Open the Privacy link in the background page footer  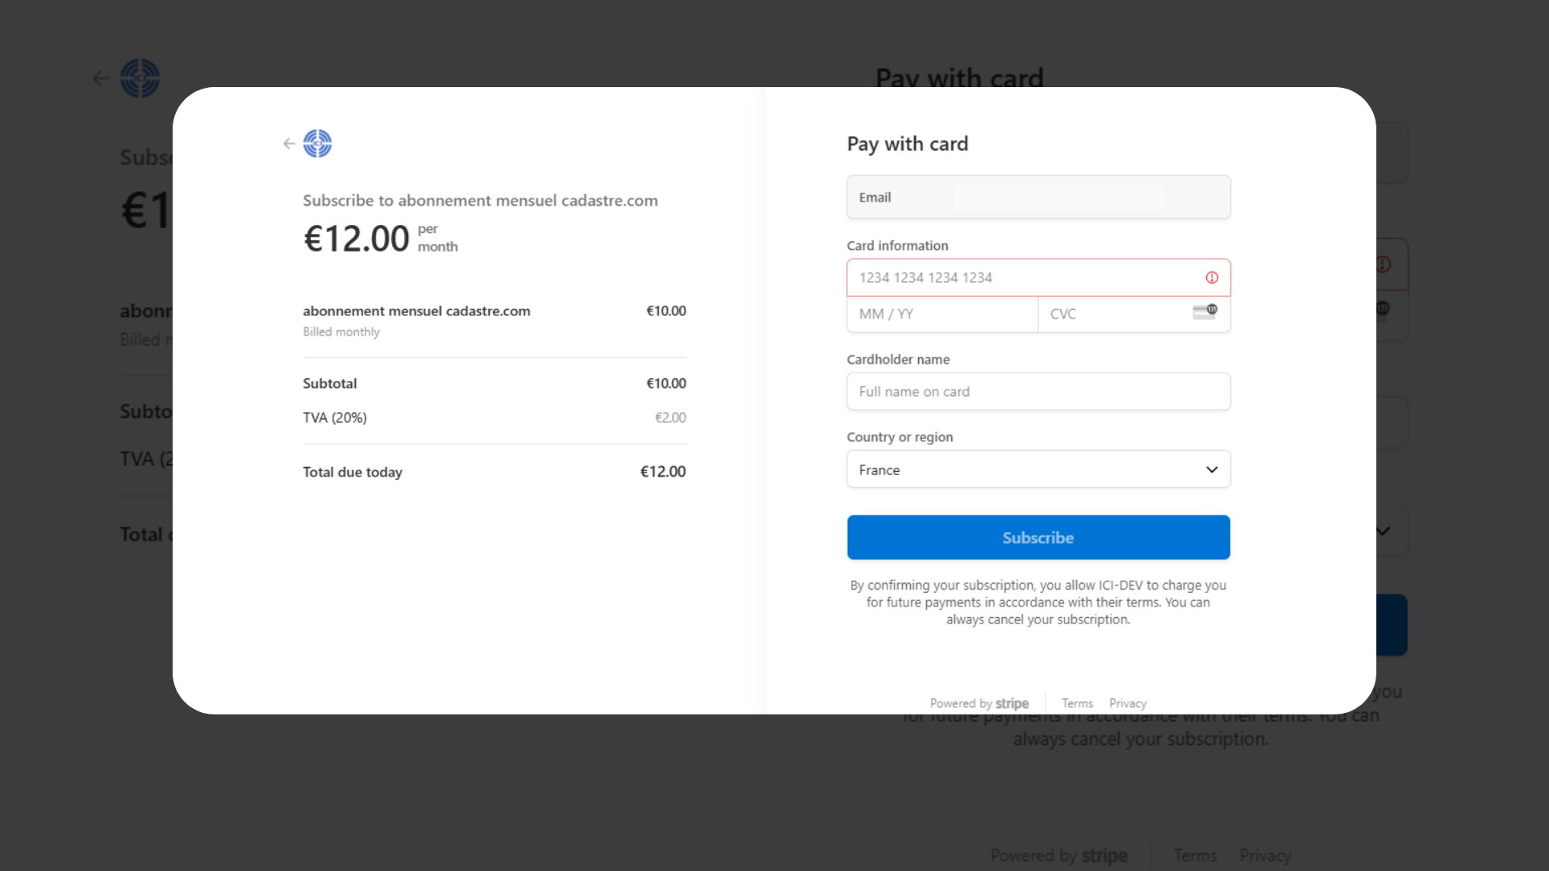(1265, 855)
